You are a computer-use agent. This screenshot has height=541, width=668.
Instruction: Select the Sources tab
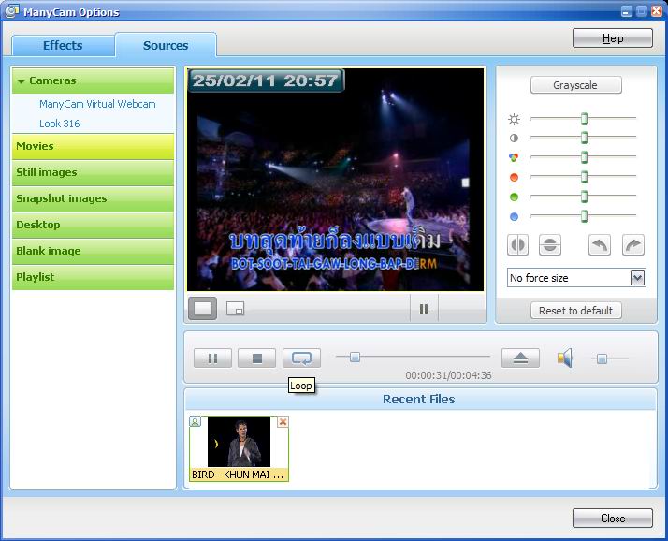pyautogui.click(x=166, y=45)
